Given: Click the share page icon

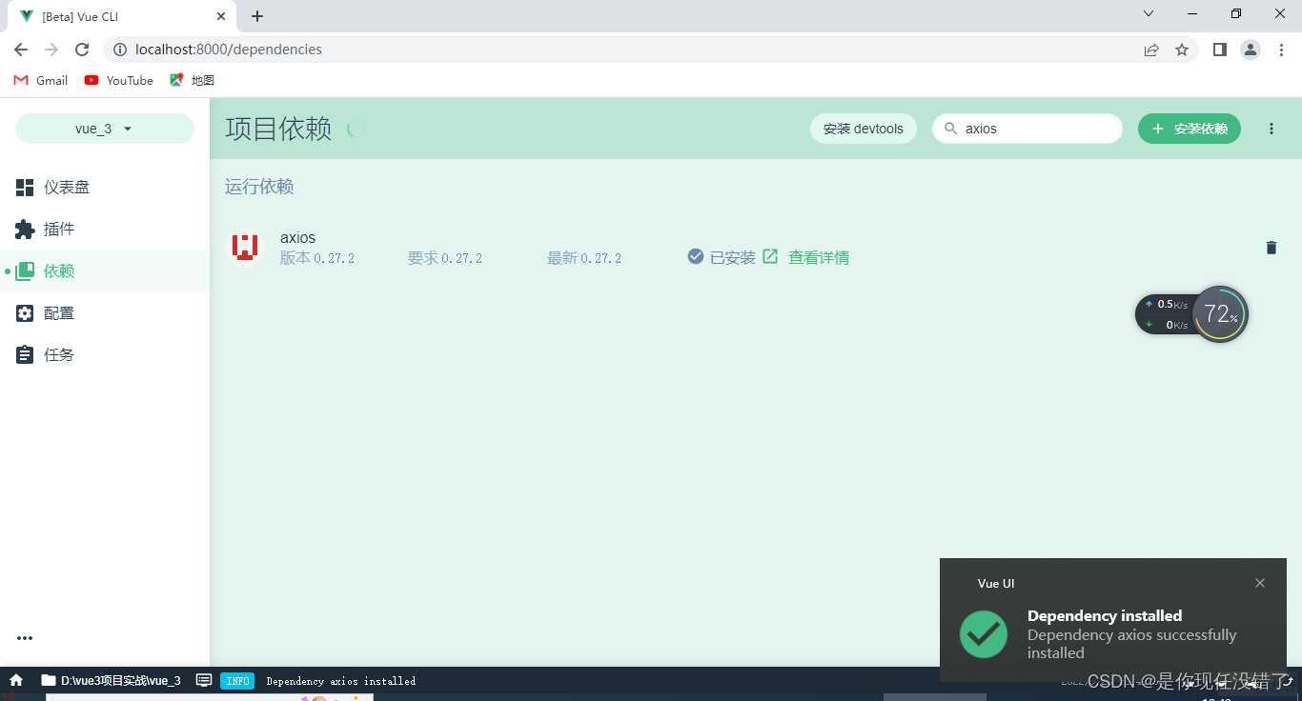Looking at the screenshot, I should 1151,50.
